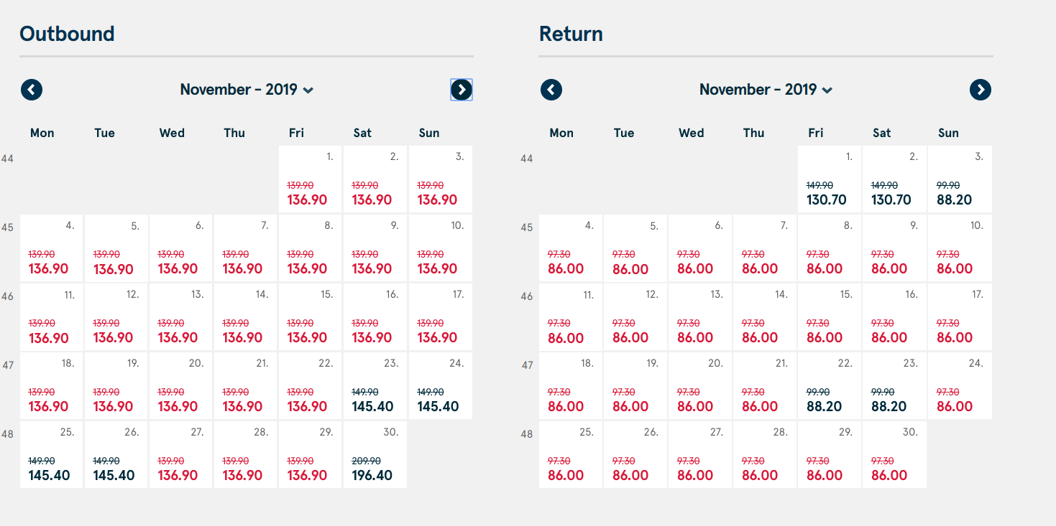Choose Outbound November 20 date cell
Image resolution: width=1056 pixels, height=526 pixels.
tap(181, 386)
